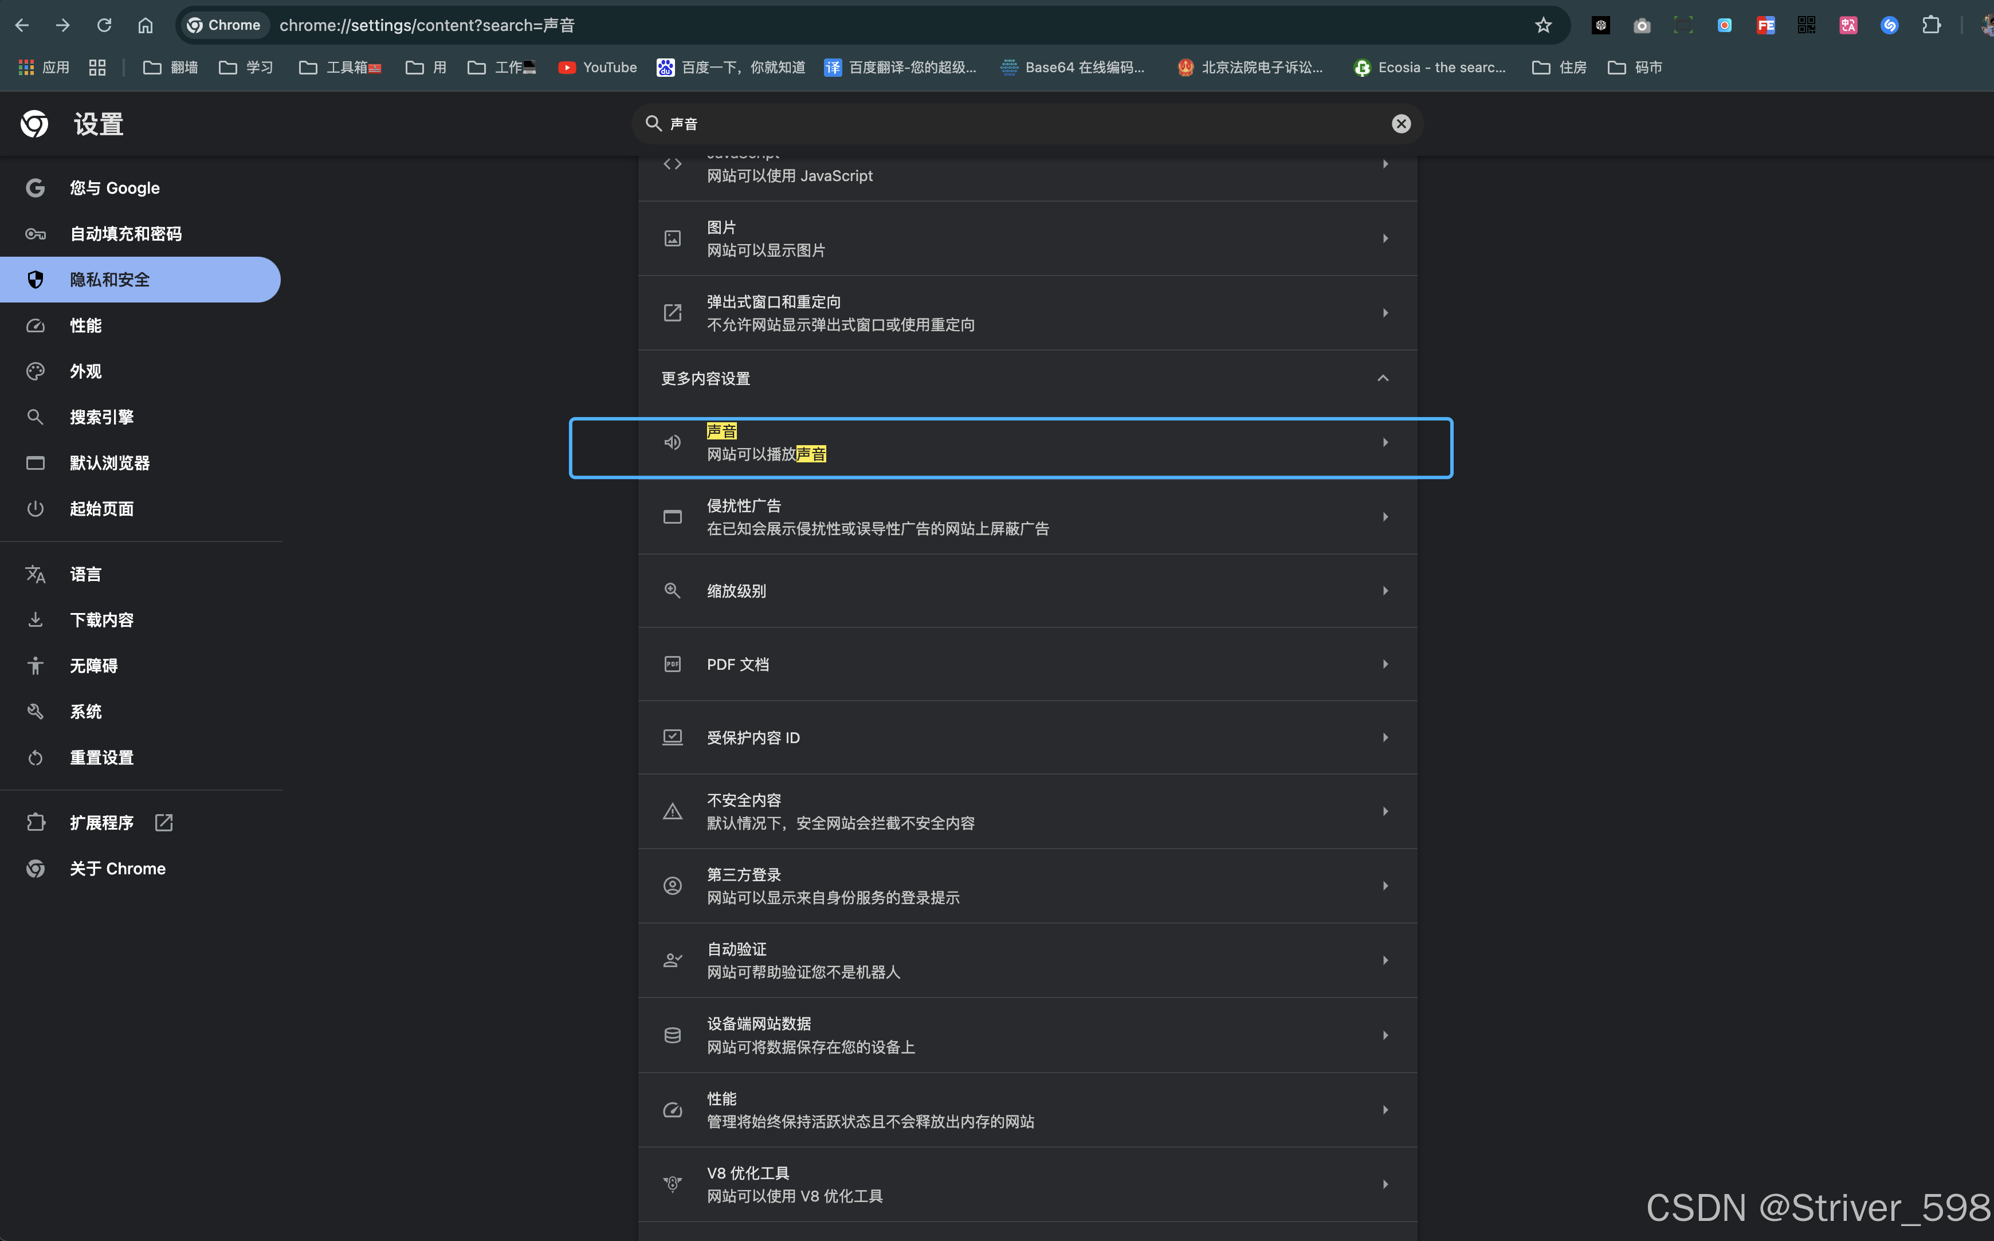Select 自动填充和密码 in the sidebar
This screenshot has height=1241, width=1994.
[125, 234]
